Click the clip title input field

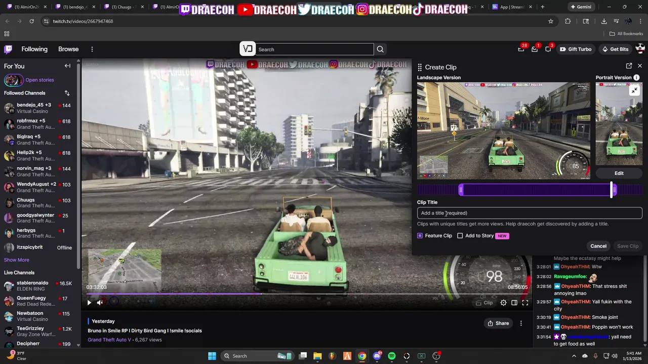tap(530, 213)
